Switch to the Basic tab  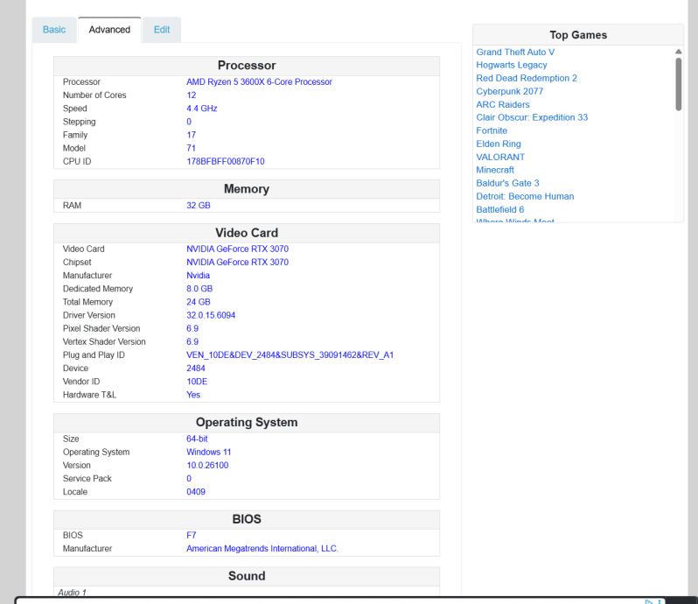54,30
